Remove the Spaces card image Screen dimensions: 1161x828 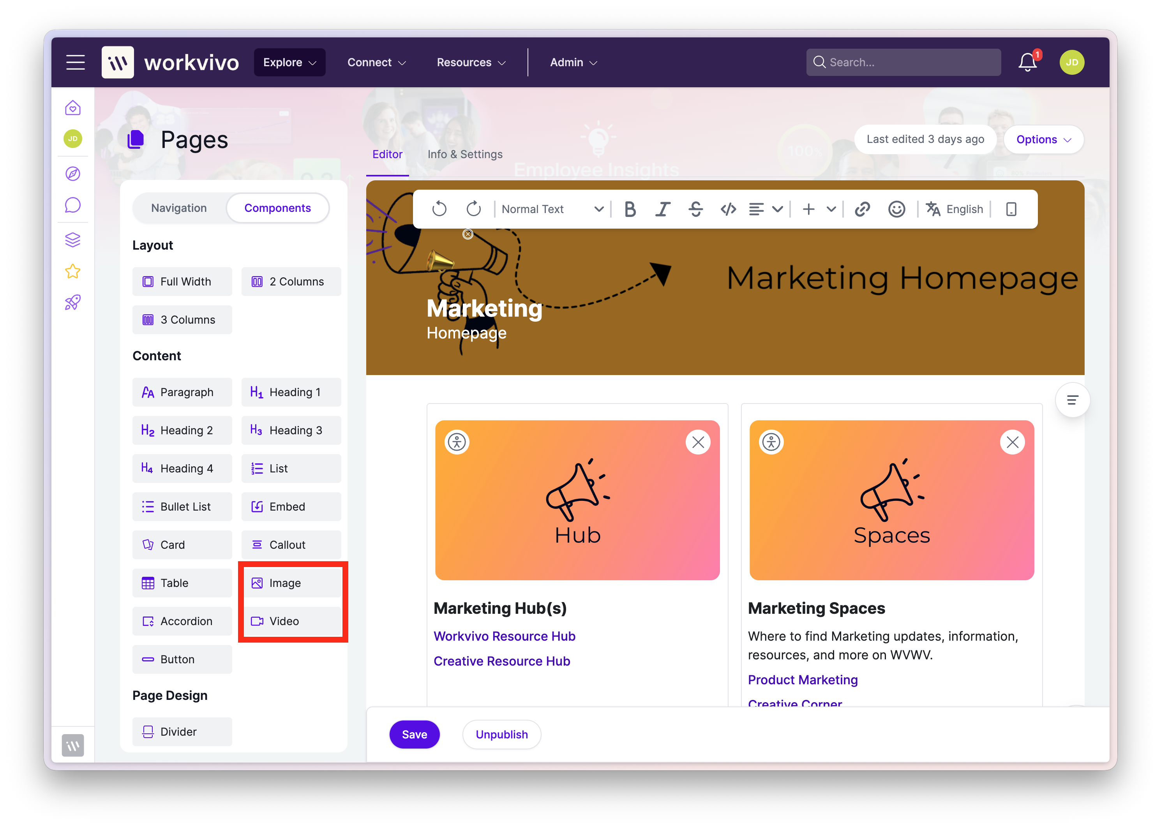(x=1013, y=442)
